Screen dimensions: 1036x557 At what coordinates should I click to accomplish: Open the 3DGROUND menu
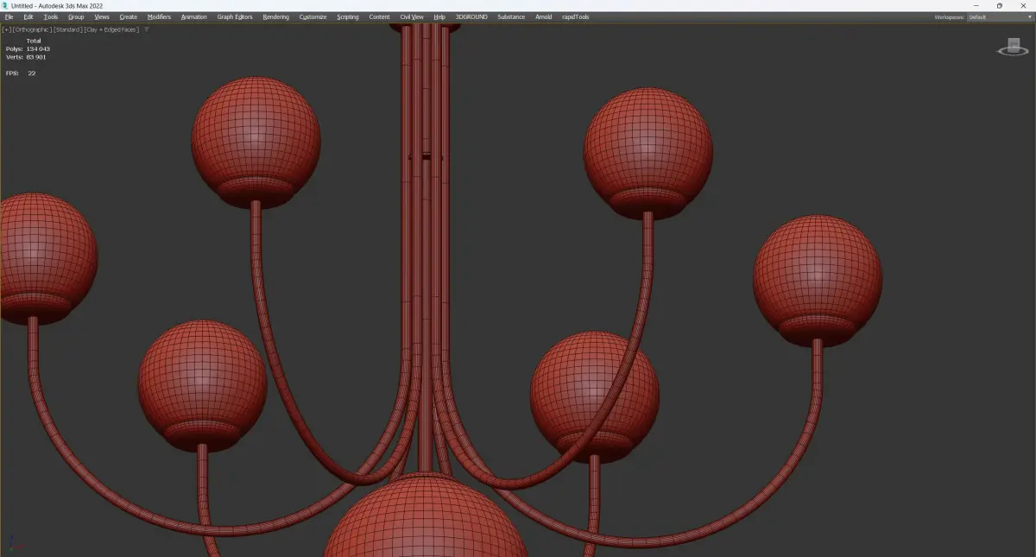point(472,16)
